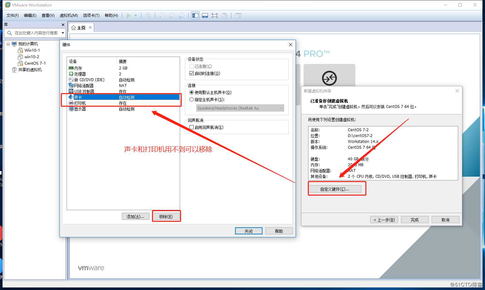Open the 选项卡(T) menu
The image size is (485, 290).
pyautogui.click(x=91, y=16)
